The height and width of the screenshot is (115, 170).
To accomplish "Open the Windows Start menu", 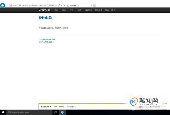I will pos(3,113).
